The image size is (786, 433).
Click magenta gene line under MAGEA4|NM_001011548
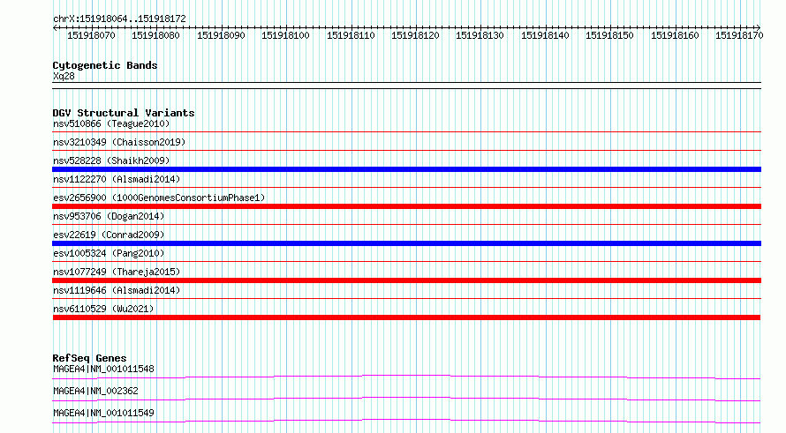click(406, 377)
